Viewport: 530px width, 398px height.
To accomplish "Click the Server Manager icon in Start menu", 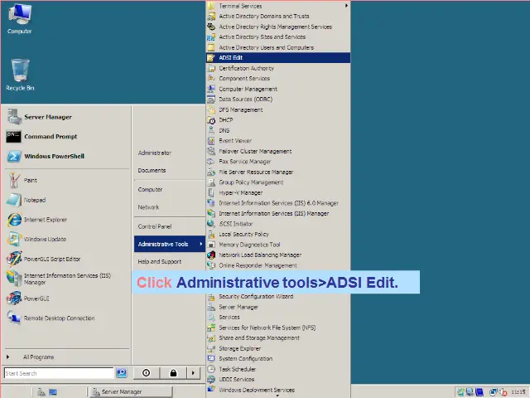I will click(x=14, y=117).
